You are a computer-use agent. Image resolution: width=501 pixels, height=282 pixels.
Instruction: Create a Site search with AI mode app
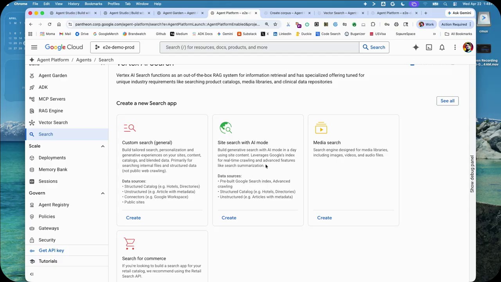[229, 218]
